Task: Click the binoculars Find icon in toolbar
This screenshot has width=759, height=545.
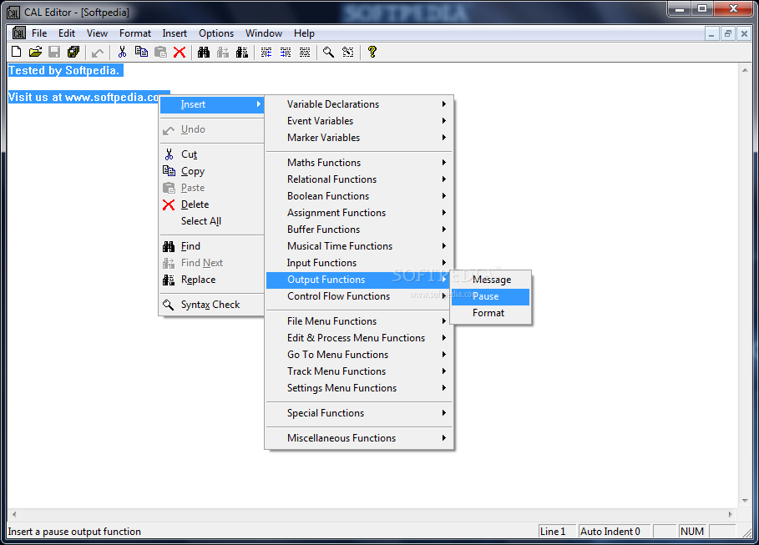Action: click(204, 52)
